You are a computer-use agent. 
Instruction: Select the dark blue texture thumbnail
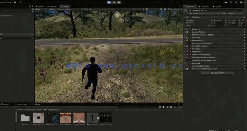tap(52, 118)
